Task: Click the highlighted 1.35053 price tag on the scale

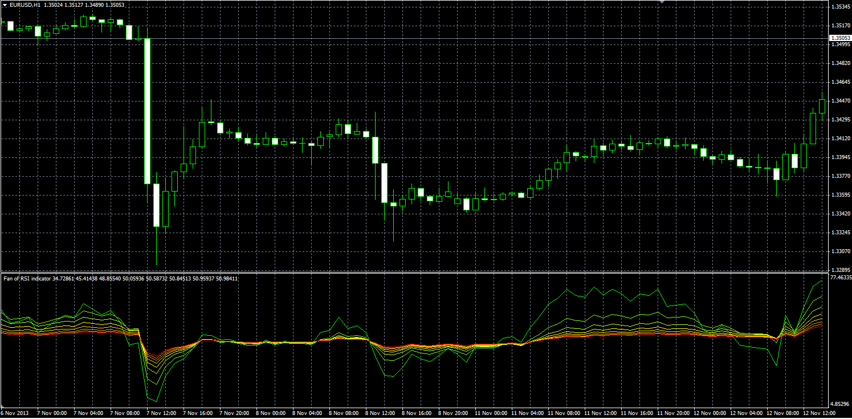Action: 841,38
